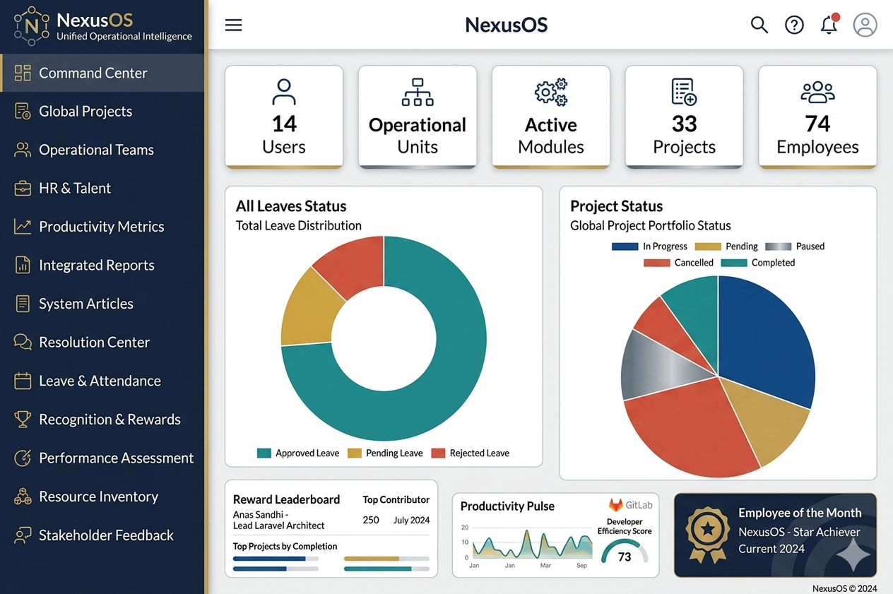
Task: Select Resolution Center from sidebar
Action: point(94,343)
